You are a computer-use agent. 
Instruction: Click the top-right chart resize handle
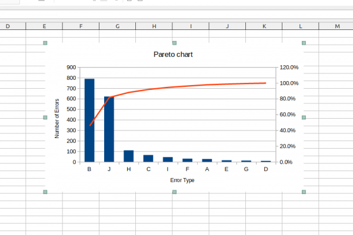click(304, 43)
